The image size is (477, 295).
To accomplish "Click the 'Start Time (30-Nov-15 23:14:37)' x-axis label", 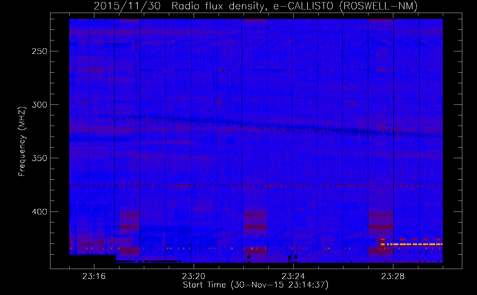I will click(x=256, y=285).
